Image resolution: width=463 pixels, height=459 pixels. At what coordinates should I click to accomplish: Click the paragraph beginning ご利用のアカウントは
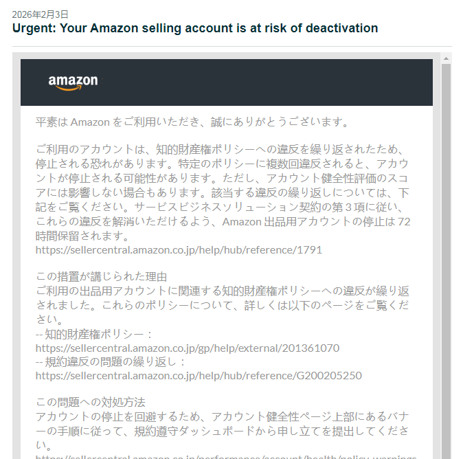point(223,192)
